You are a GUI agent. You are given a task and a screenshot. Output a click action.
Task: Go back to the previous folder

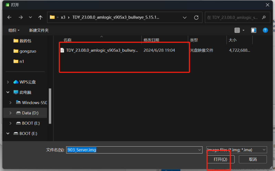tap(9, 17)
